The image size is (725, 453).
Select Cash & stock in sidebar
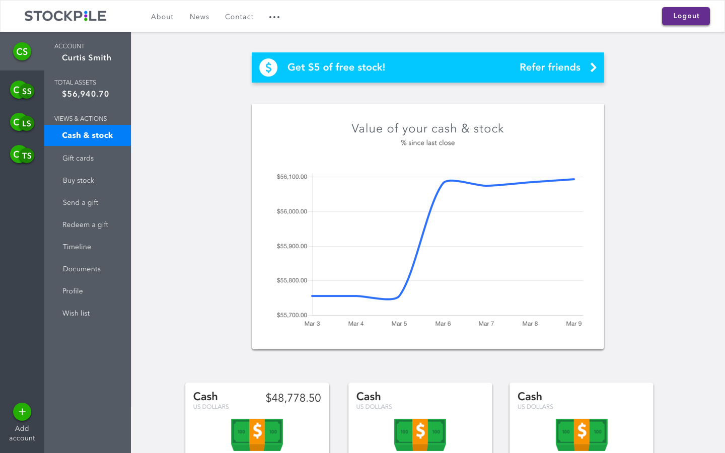pyautogui.click(x=88, y=135)
